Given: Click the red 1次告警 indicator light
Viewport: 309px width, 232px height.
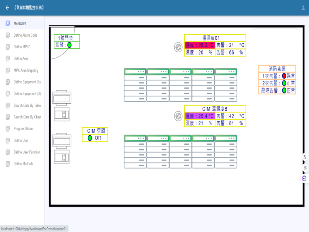Looking at the screenshot, I should 284,76.
